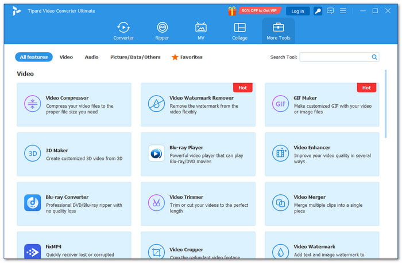Click the FixMP4 title text

tap(53, 246)
